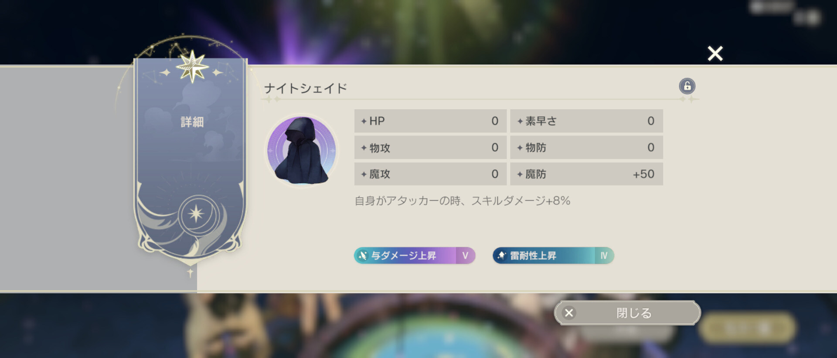
Task: Click the ナイトシェイド hooded cloak thumbnail
Action: 302,150
